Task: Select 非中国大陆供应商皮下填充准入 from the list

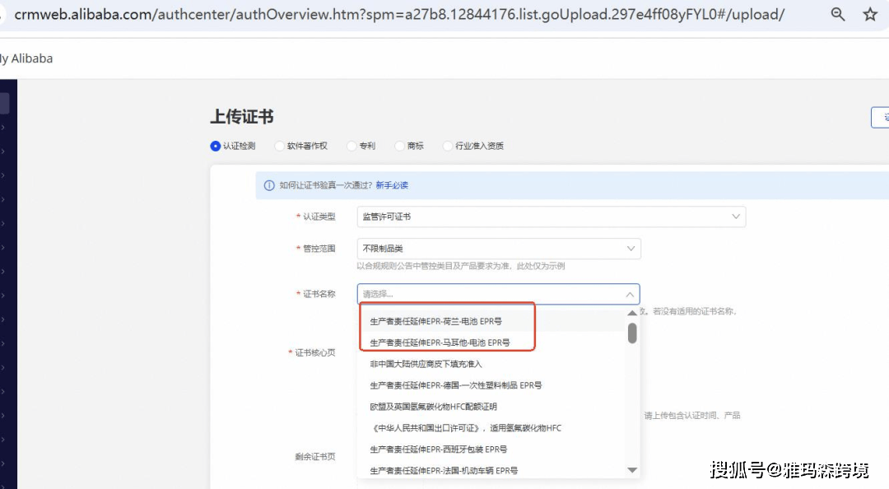Action: [x=426, y=364]
